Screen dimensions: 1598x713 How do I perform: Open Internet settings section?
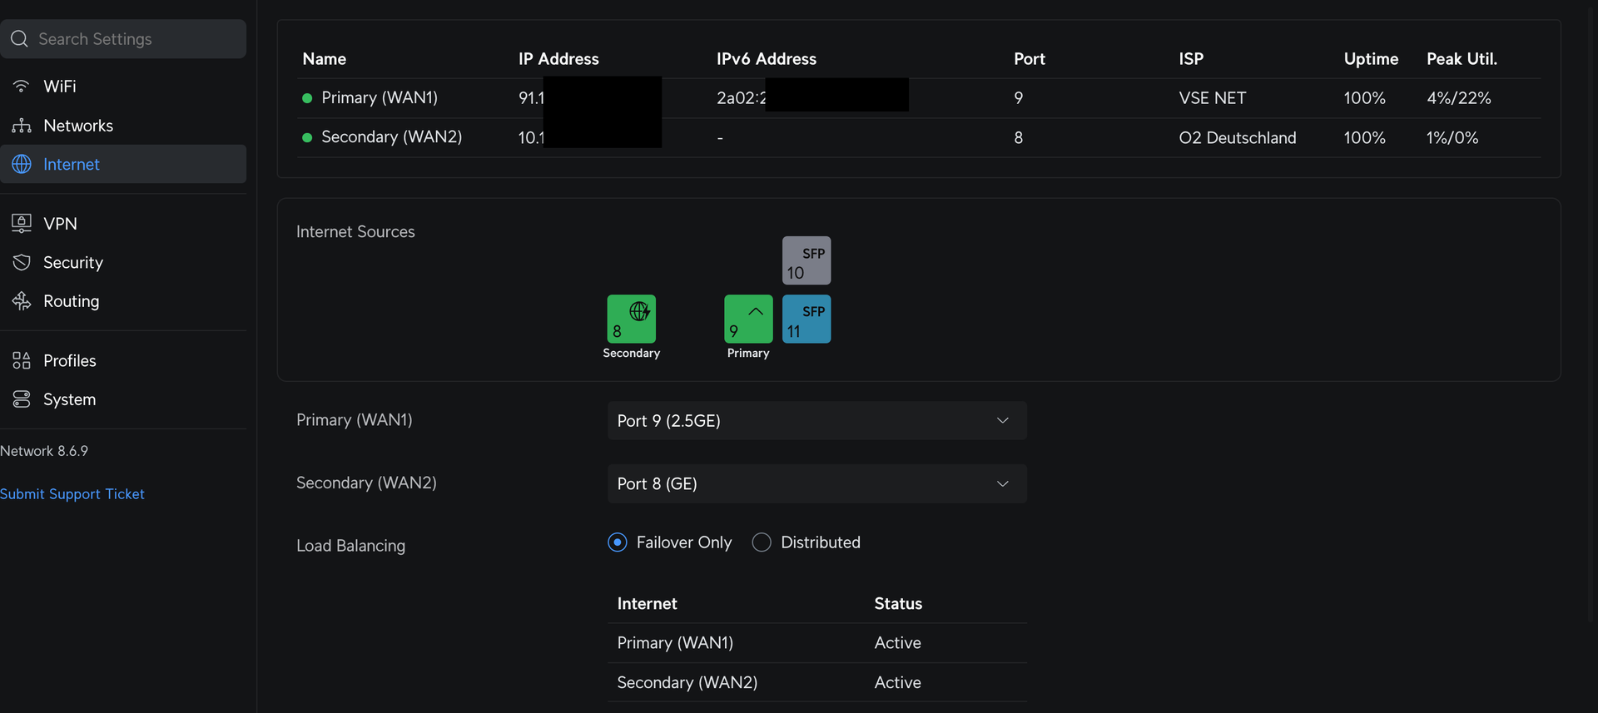[x=123, y=165]
